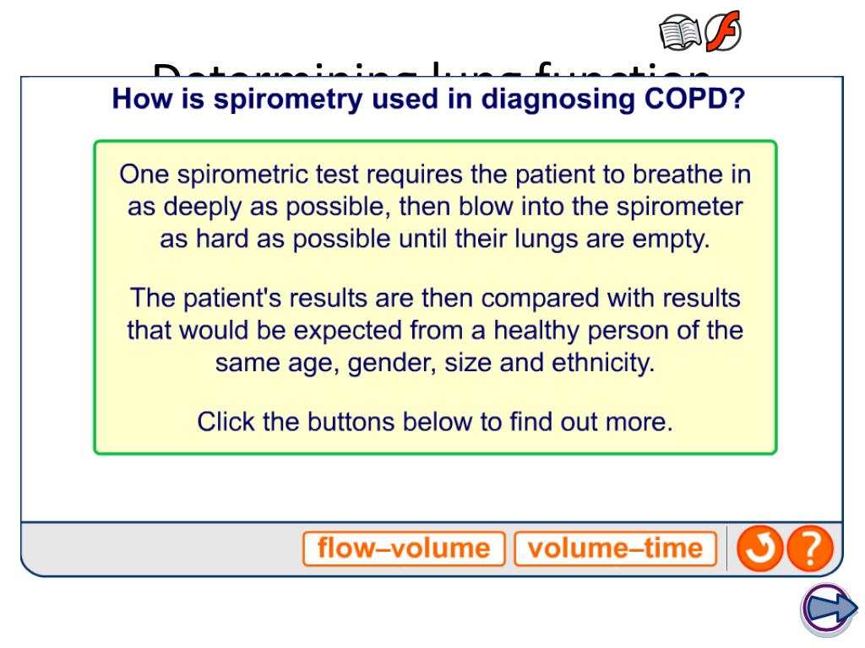
Task: Click the empty white area below yellow box
Action: (431, 488)
